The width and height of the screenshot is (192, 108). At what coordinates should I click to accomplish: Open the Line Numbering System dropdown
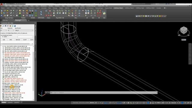pyautogui.click(x=25, y=37)
